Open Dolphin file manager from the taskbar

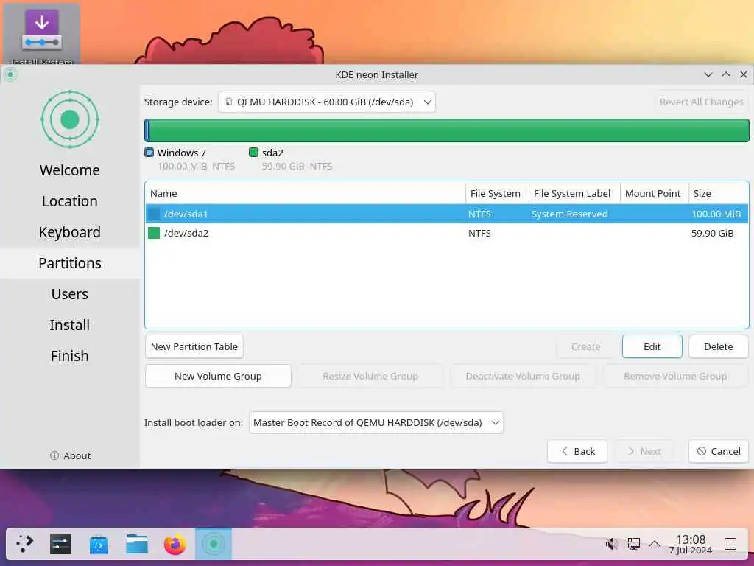click(x=137, y=544)
